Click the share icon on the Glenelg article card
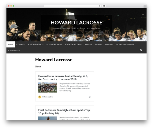Screen dimensions: 153x129 point(89,97)
